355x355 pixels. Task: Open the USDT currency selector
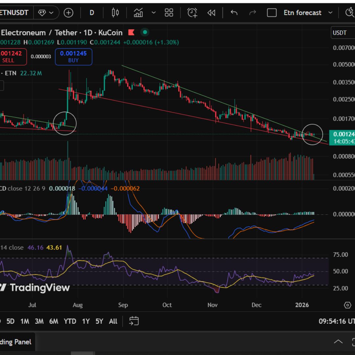click(342, 33)
